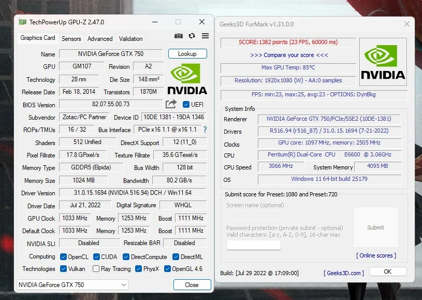Click the NVIDIA SLI Disabled value
Image resolution: width=422 pixels, height=300 pixels.
pyautogui.click(x=89, y=243)
